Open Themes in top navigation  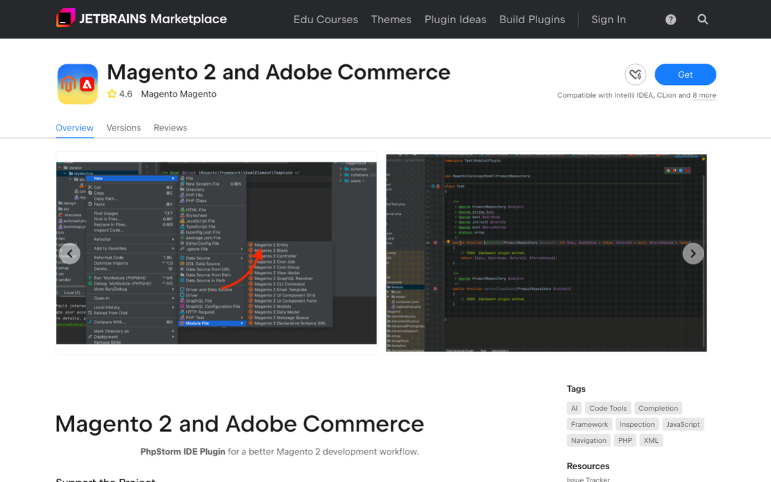point(391,19)
